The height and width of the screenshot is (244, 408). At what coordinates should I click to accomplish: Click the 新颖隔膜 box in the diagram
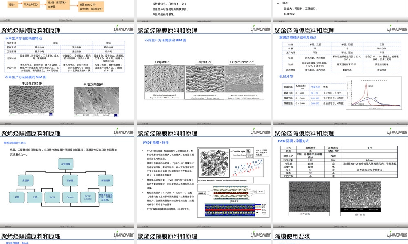pos(106,181)
